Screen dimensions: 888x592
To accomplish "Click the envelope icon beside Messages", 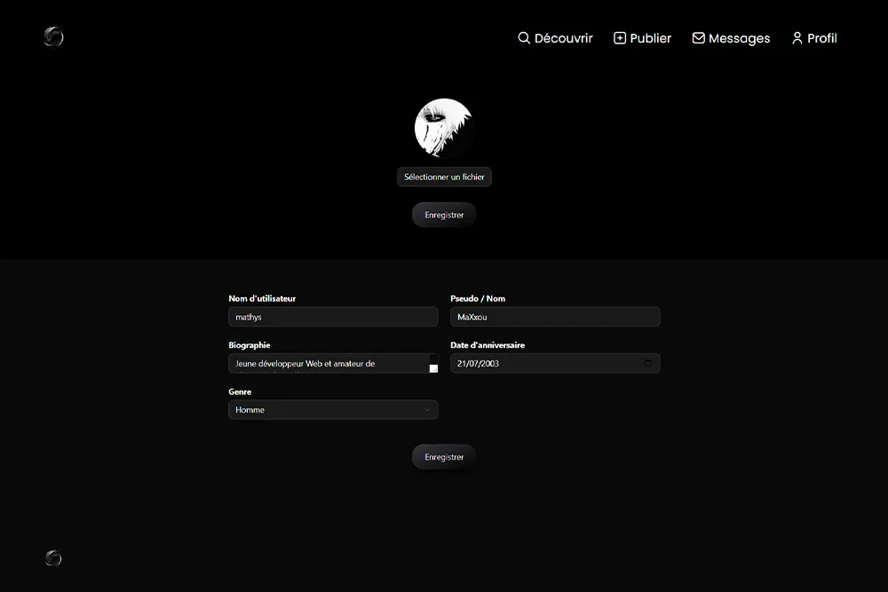I will [699, 38].
